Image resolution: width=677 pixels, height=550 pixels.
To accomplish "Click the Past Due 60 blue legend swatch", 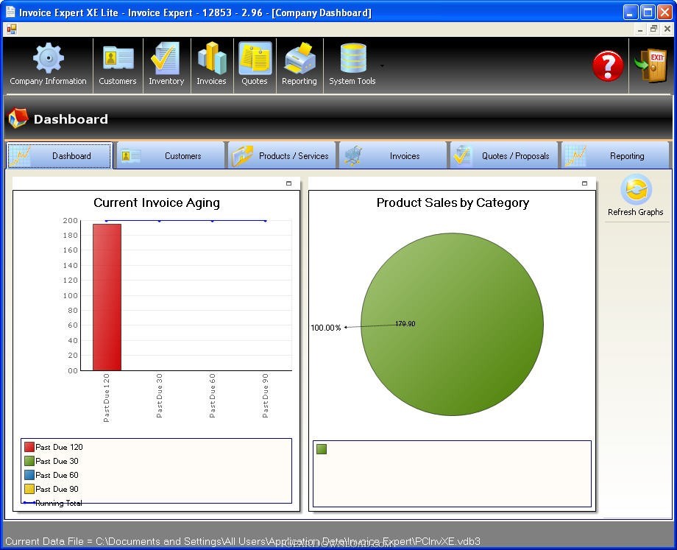I will [29, 475].
